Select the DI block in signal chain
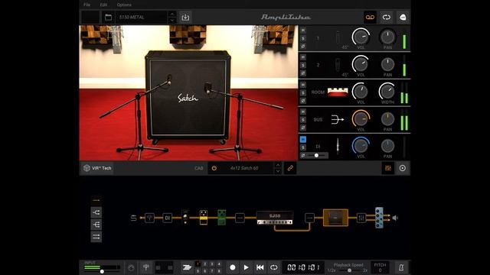Screen dimensions: 490x275 (167, 218)
